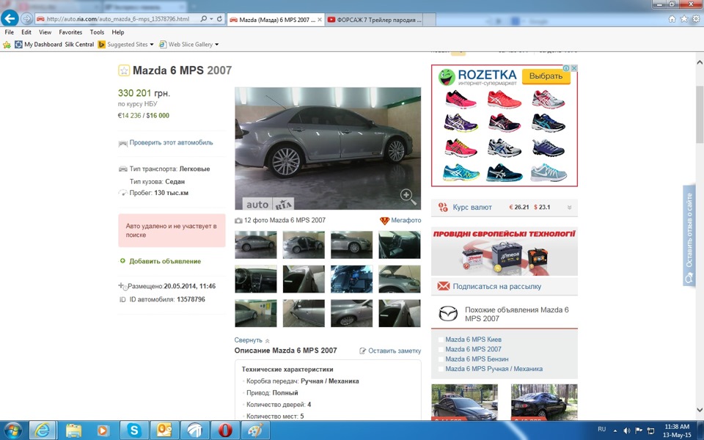
Task: Click Проверить этот автомобиль link
Action: [x=171, y=143]
